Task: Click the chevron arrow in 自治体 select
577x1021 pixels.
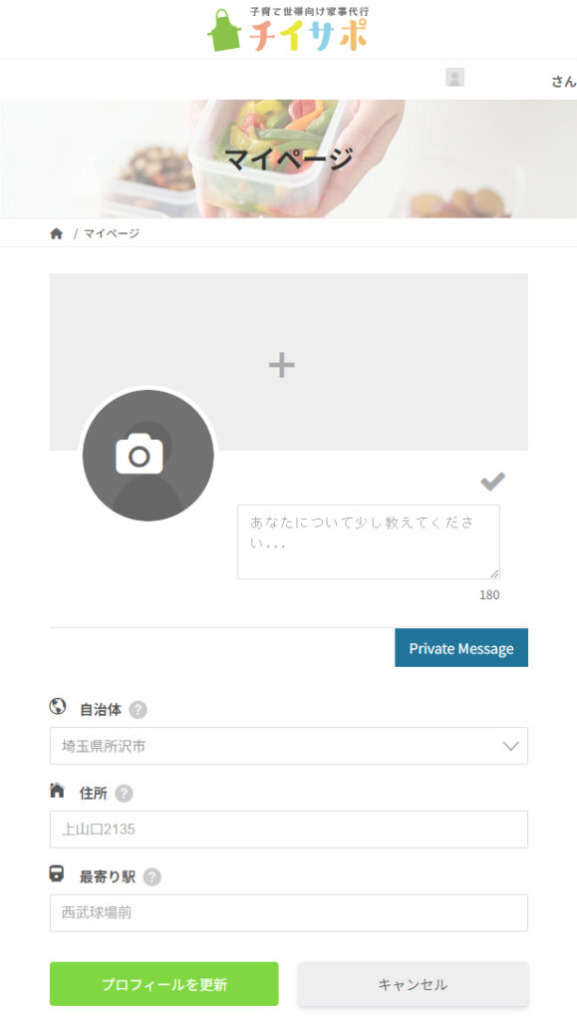Action: coord(510,746)
